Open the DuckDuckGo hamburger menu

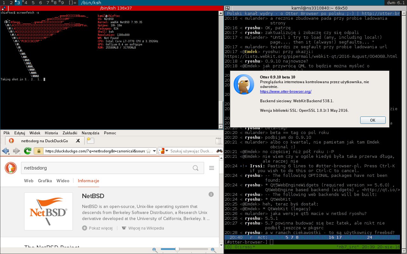(211, 168)
